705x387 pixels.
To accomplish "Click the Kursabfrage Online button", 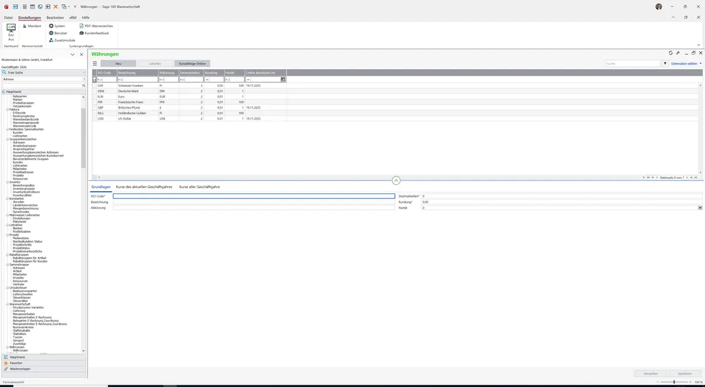I will coord(192,63).
